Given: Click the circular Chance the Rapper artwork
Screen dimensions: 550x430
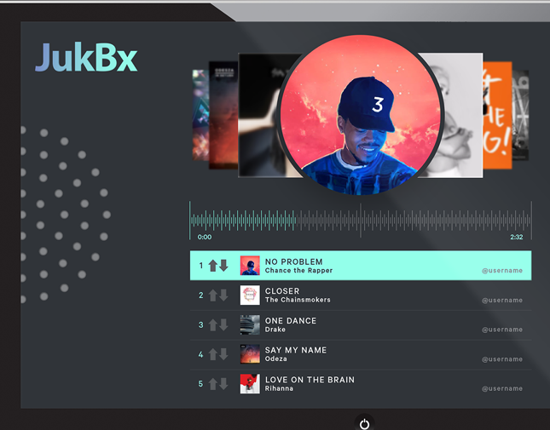Looking at the screenshot, I should pyautogui.click(x=361, y=114).
